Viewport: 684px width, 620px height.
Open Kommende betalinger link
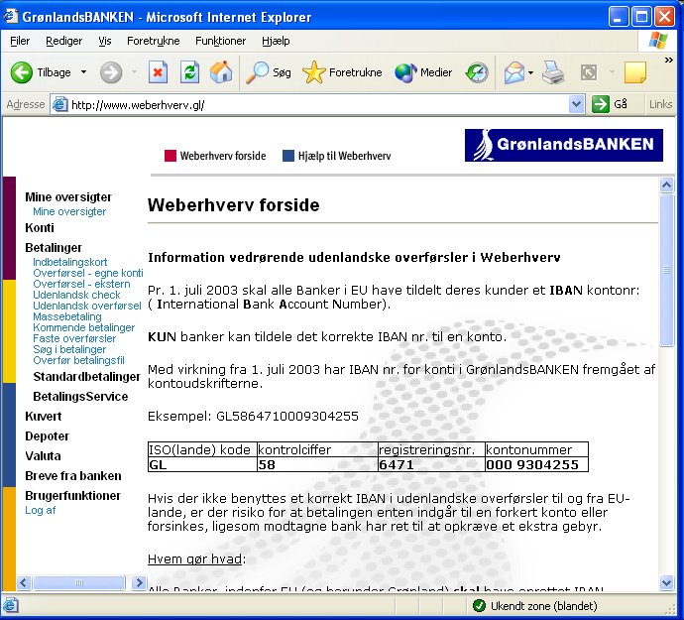(83, 327)
